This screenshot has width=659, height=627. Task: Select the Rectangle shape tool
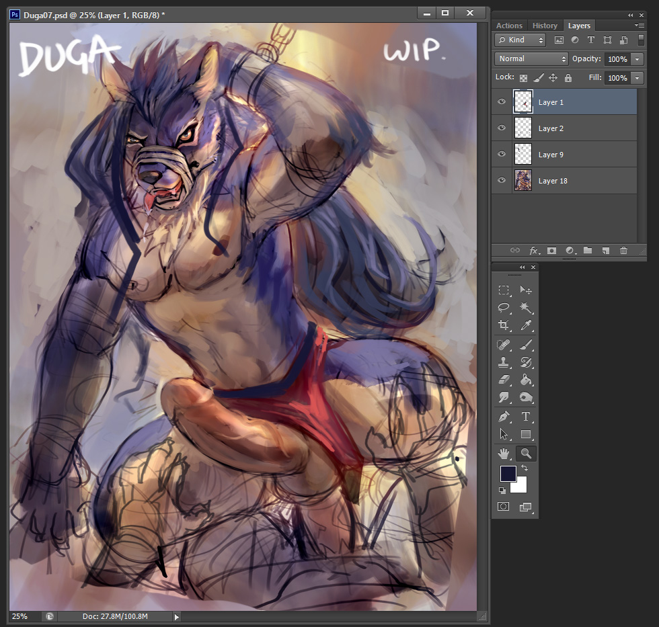click(526, 434)
